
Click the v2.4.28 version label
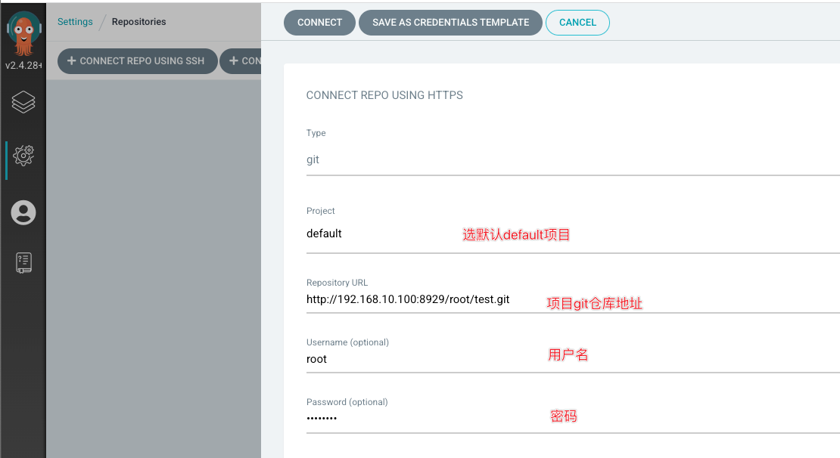23,66
